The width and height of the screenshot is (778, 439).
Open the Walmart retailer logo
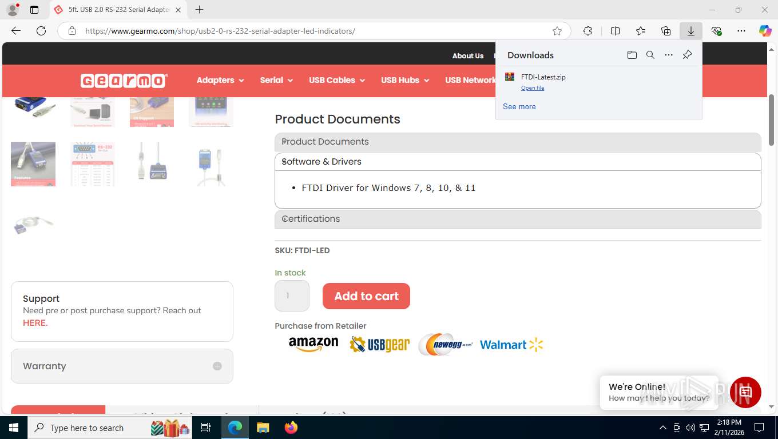coord(511,344)
